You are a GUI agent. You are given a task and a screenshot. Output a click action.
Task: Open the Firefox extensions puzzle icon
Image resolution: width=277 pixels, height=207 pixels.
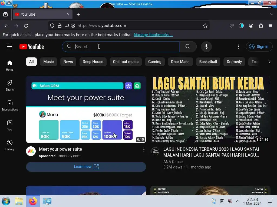(x=261, y=26)
